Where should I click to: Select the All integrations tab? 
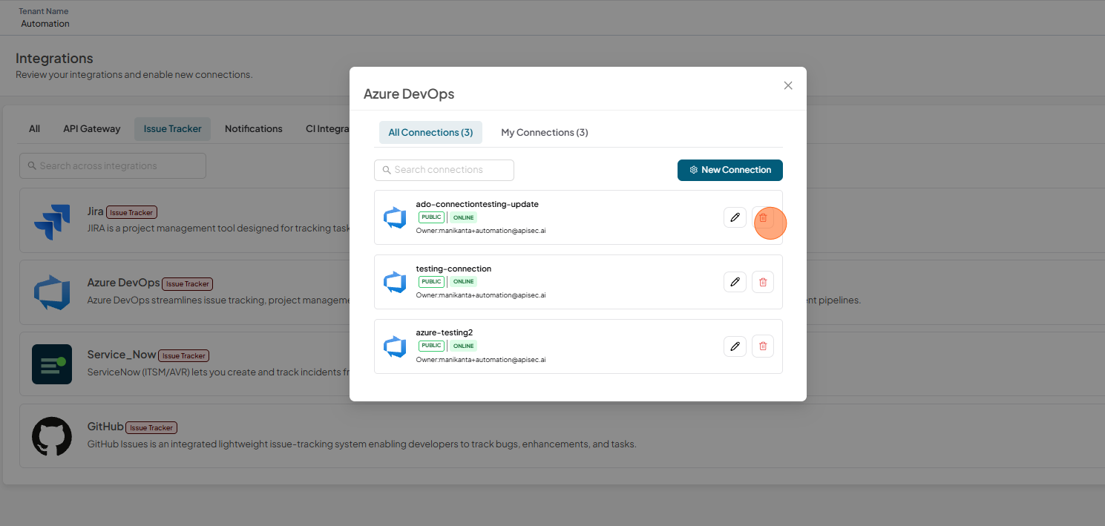pos(34,128)
